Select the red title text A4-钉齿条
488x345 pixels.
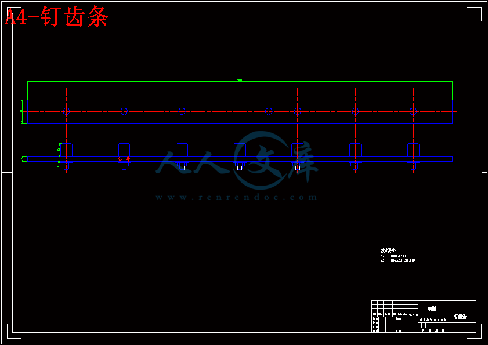[x=57, y=17]
